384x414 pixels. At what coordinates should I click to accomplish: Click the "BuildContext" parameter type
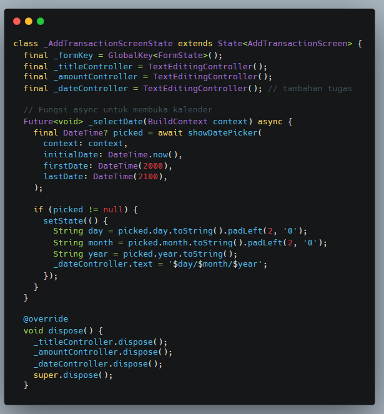(178, 122)
